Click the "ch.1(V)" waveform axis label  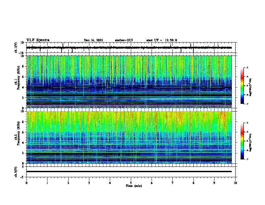(x=16, y=48)
